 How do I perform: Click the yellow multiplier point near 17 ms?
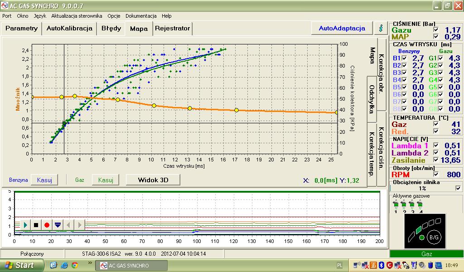tap(237, 110)
